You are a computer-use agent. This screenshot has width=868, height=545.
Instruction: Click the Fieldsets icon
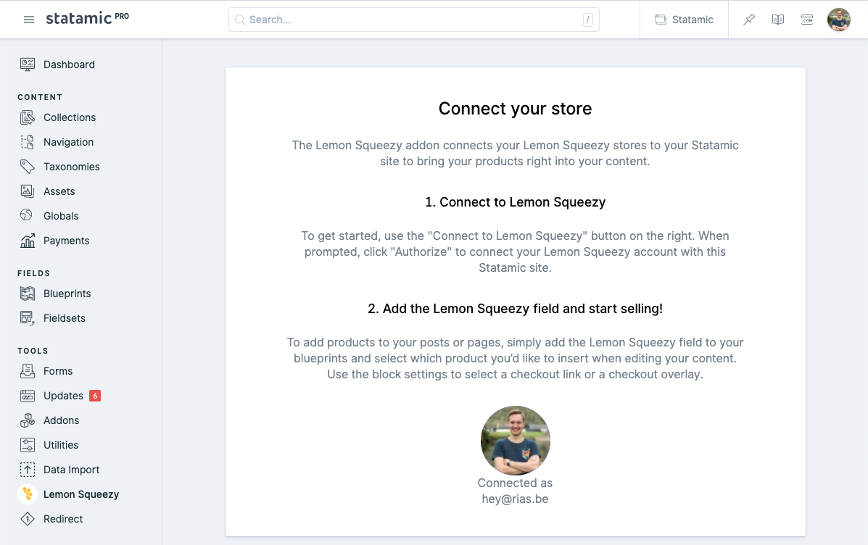click(27, 318)
